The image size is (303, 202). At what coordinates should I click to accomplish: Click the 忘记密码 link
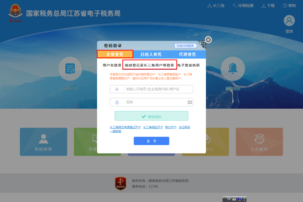point(184,127)
